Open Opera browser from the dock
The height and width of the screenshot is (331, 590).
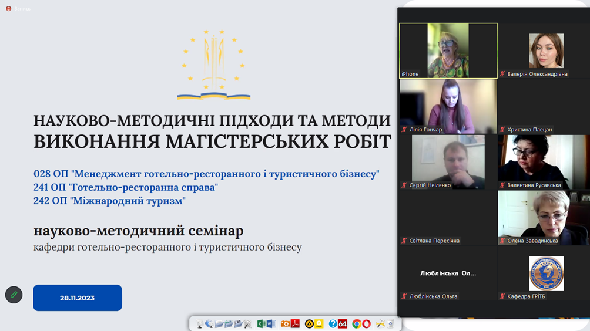pos(367,324)
